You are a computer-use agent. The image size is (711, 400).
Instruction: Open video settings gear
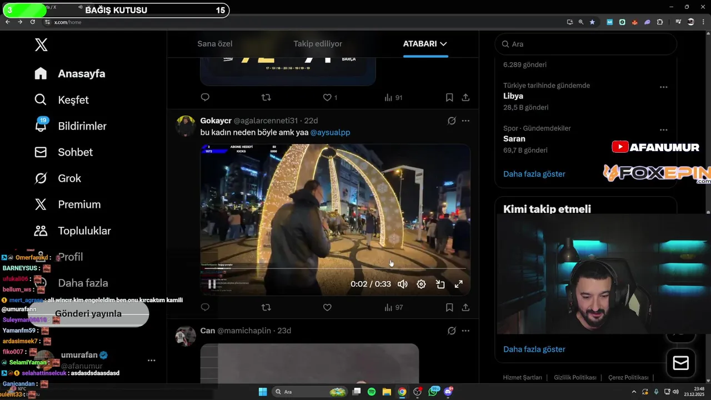coord(421,284)
